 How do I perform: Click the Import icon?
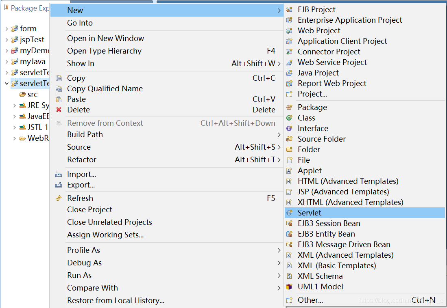tap(59, 174)
